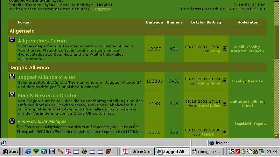Open last poster kong's profile

pyautogui.click(x=215, y=51)
